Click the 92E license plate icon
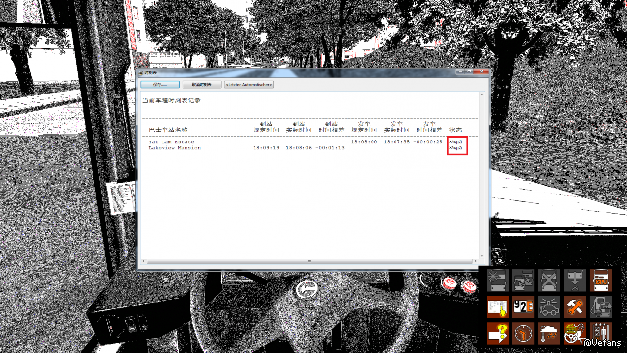Screen dimensions: 627x353 pyautogui.click(x=523, y=307)
